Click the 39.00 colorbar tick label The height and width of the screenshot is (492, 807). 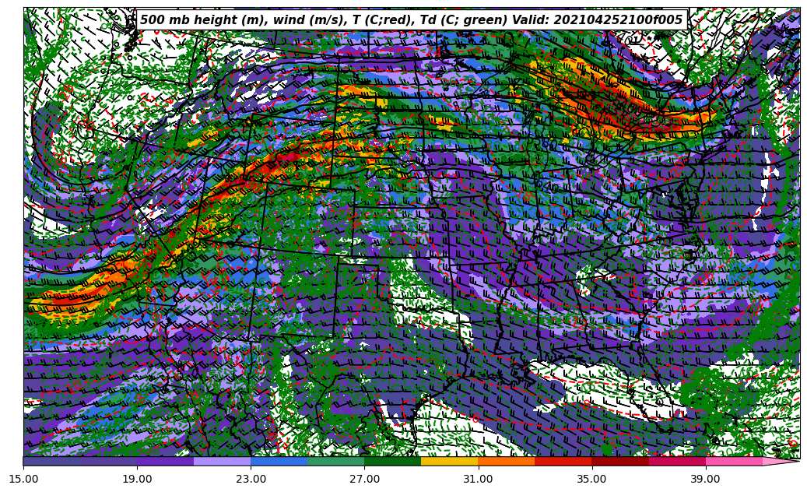[705, 479]
